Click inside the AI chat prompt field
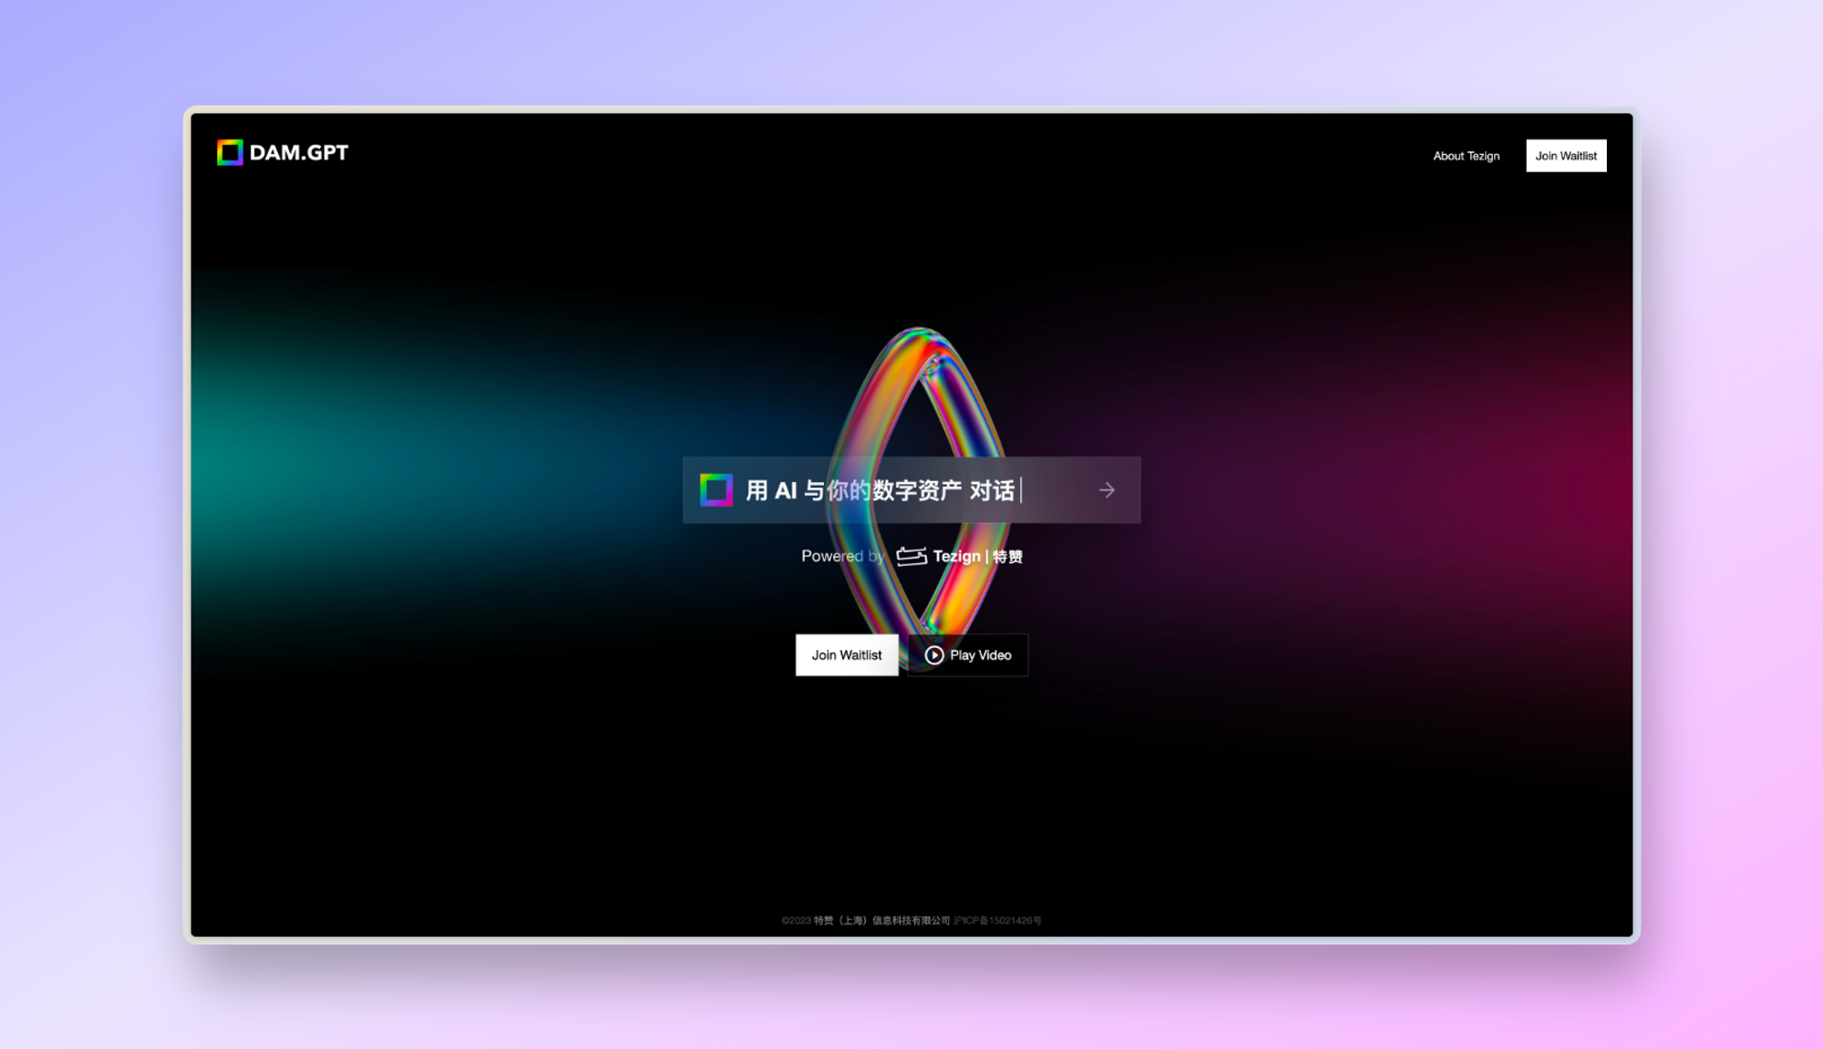This screenshot has height=1049, width=1823. 911,490
